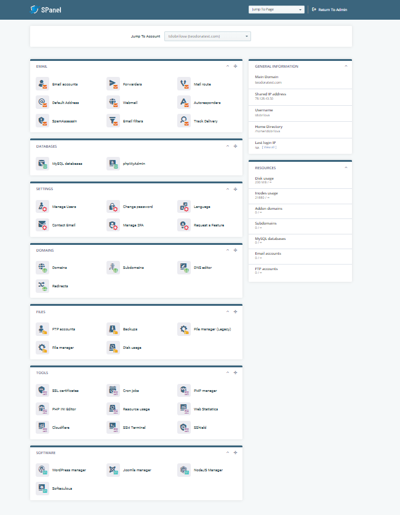Open the Jump To Account dropdown

[x=207, y=36]
